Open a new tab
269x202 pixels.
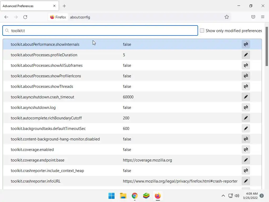point(64,6)
